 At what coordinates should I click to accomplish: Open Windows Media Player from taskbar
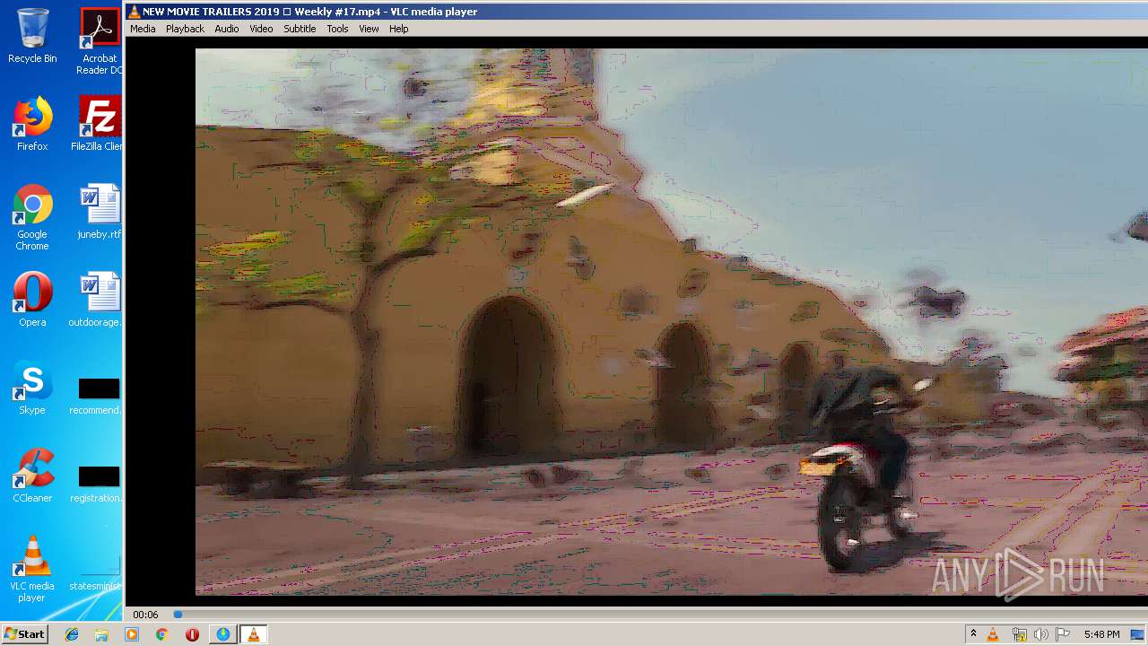coord(132,634)
